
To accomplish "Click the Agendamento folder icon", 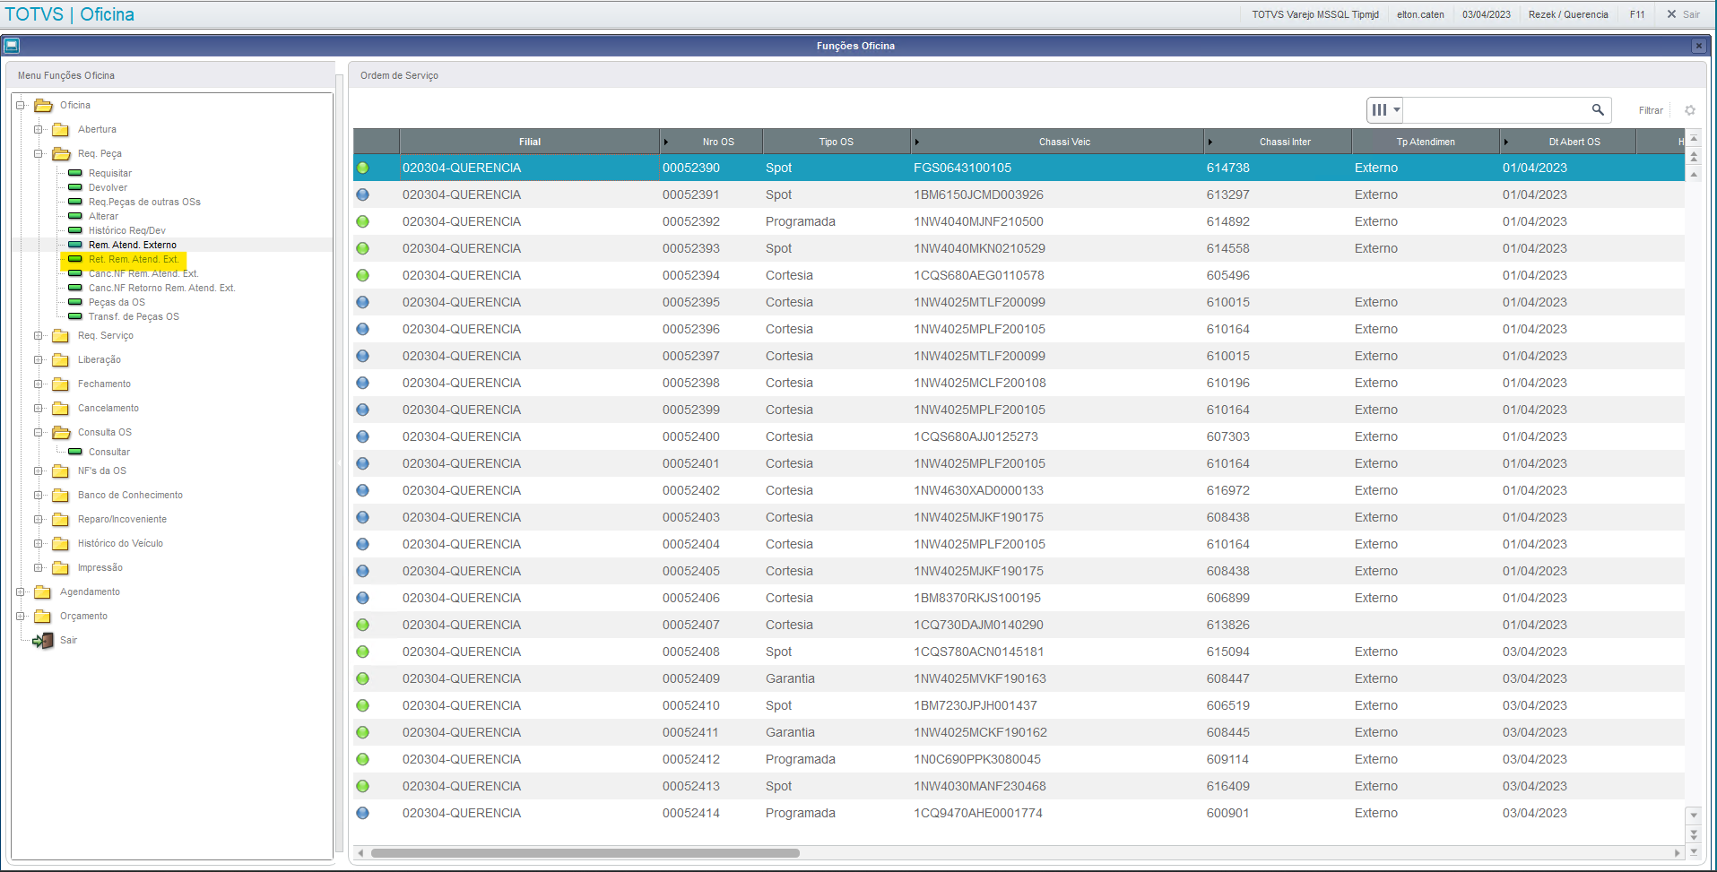I will tap(42, 592).
